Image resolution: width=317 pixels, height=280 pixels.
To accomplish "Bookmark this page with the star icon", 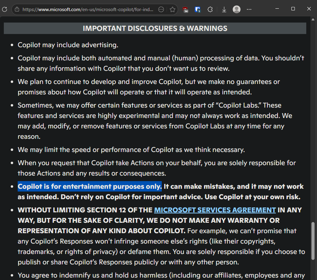I will pos(173,9).
